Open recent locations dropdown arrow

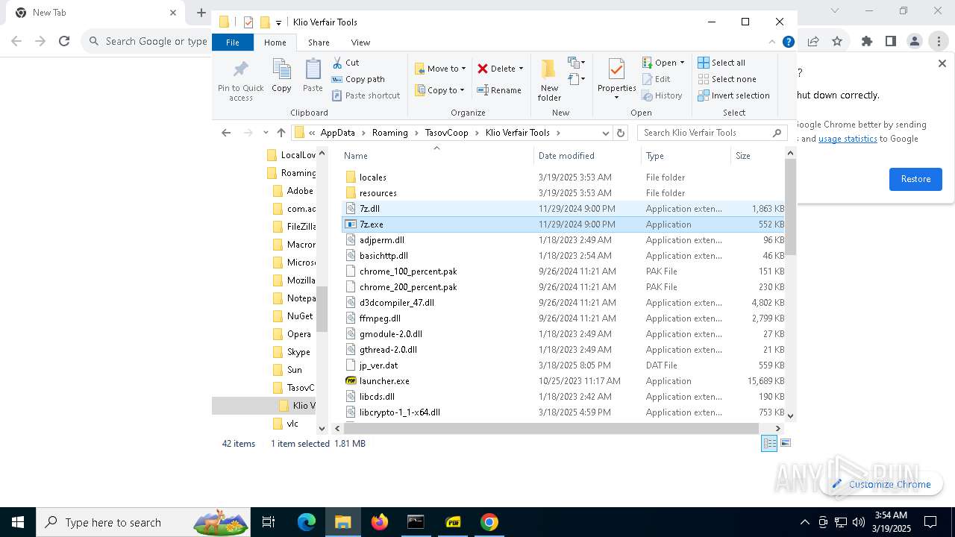coord(264,133)
